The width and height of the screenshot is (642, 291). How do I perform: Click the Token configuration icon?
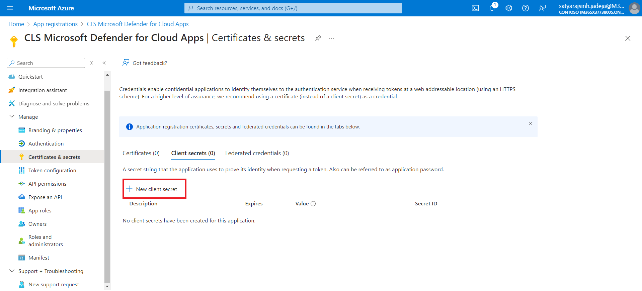pyautogui.click(x=22, y=170)
